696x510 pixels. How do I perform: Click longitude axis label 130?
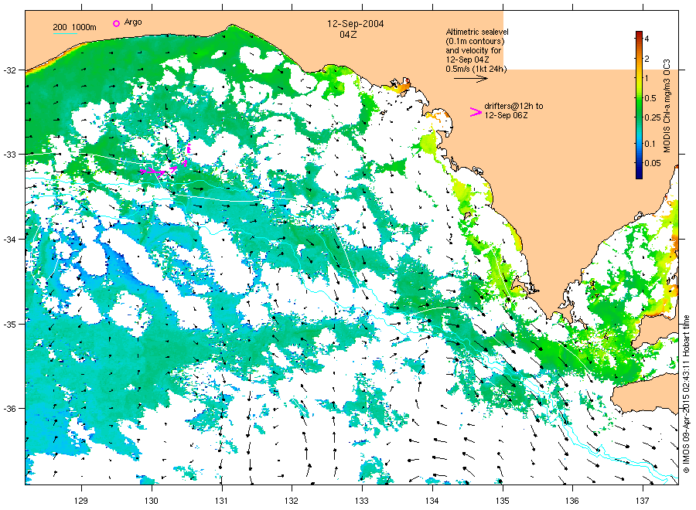152,501
